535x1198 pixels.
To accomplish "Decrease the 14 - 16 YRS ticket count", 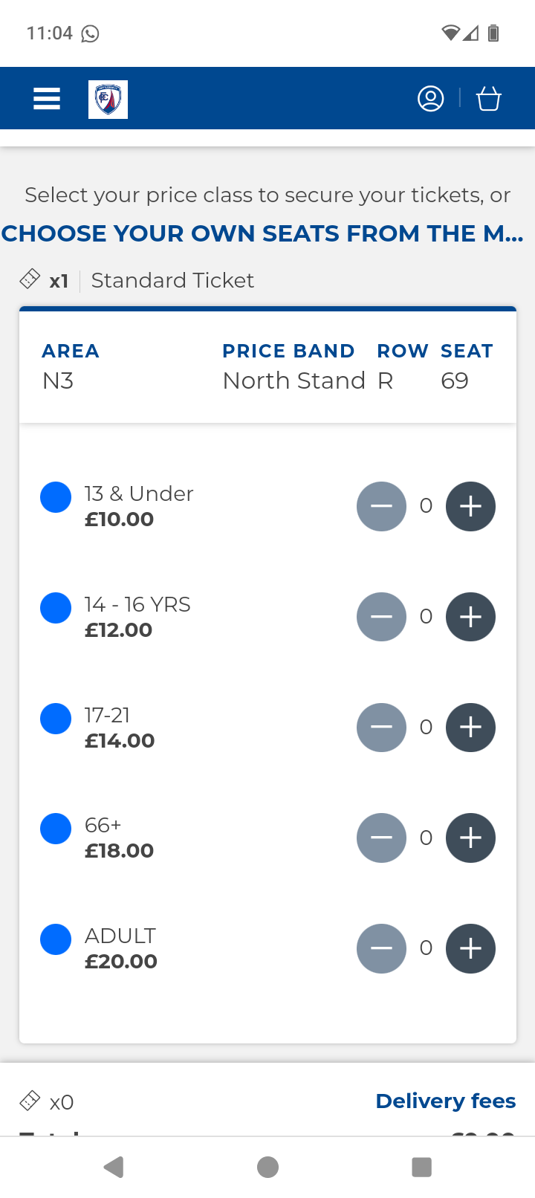I will (381, 617).
